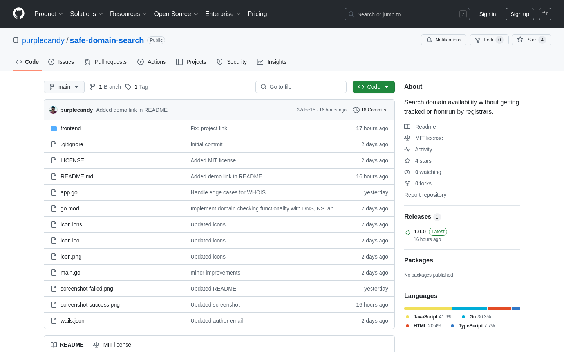
Task: Open the screenshot-failed.png file
Action: pos(87,289)
